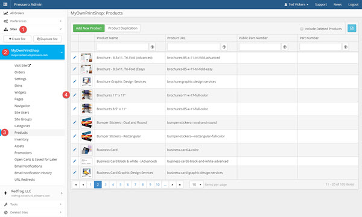Screen dimensions: 362x217
Task: Open site Settings menu item
Action: pyautogui.click(x=21, y=79)
